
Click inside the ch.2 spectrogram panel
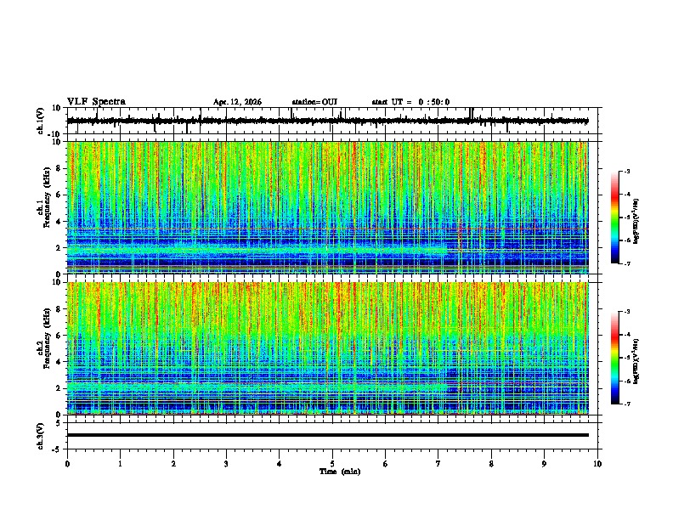coord(327,348)
